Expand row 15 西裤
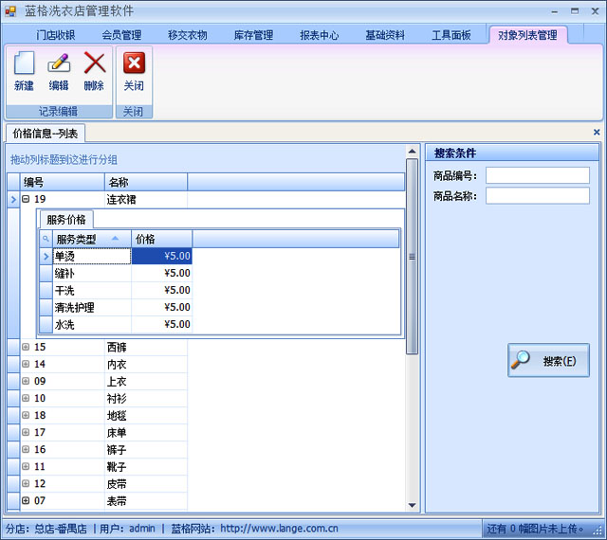The width and height of the screenshot is (607, 540). [26, 347]
